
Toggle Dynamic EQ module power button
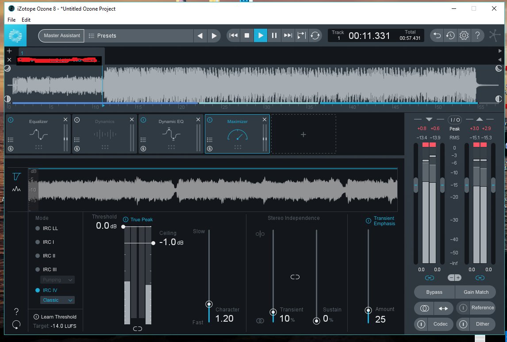(143, 120)
